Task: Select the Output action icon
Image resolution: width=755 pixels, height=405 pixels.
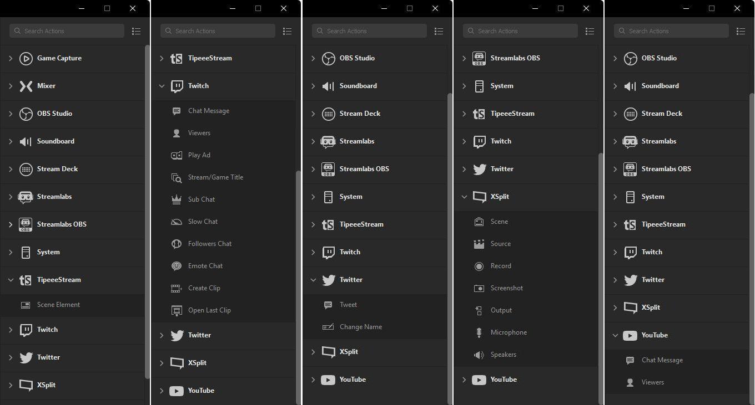Action: click(479, 310)
